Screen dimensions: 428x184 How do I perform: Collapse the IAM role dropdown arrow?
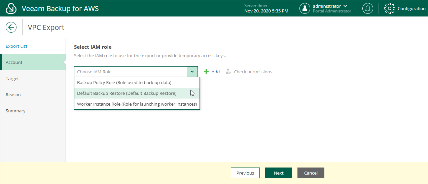point(192,72)
